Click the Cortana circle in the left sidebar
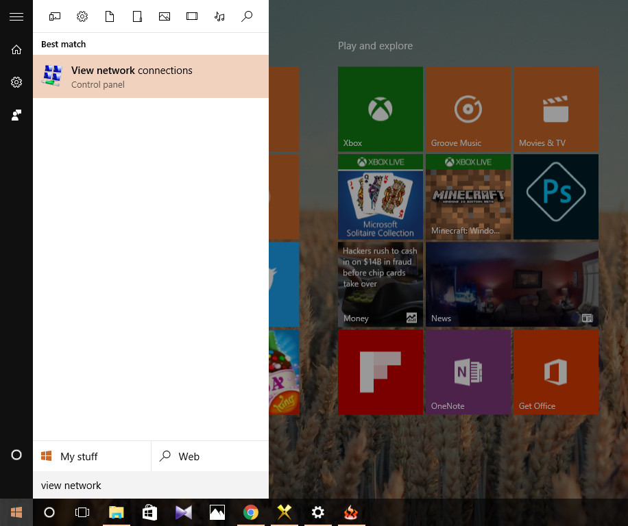 click(x=16, y=455)
